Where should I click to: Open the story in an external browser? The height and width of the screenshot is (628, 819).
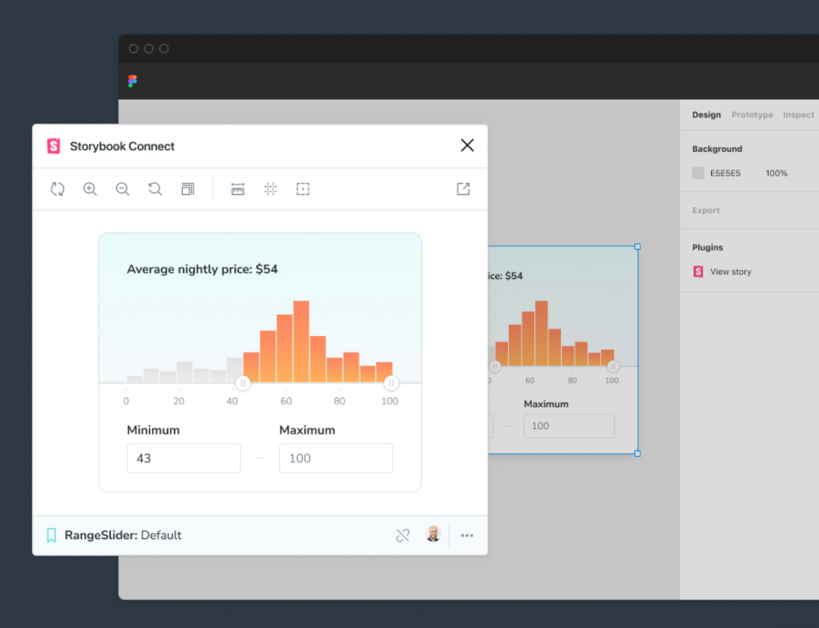[463, 189]
